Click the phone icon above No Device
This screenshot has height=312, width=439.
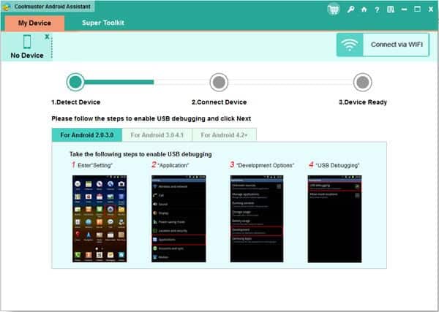27,42
